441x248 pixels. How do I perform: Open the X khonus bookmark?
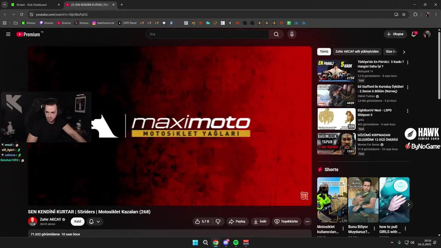[82, 23]
